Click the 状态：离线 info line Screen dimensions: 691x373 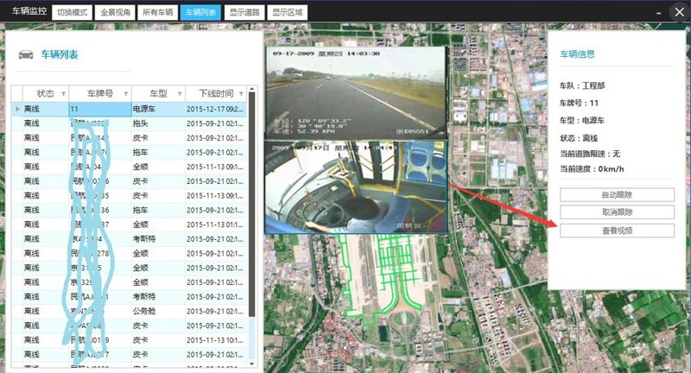click(x=579, y=138)
